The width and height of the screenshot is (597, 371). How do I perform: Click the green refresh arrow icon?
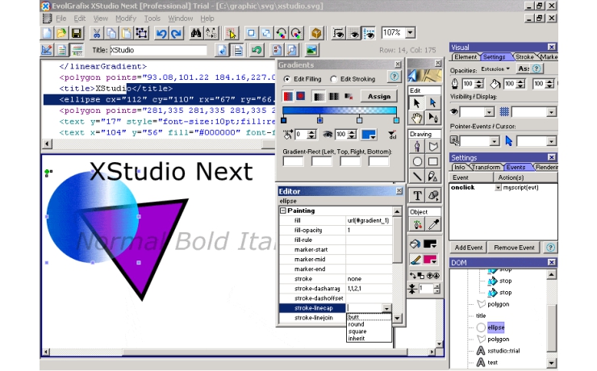click(257, 50)
